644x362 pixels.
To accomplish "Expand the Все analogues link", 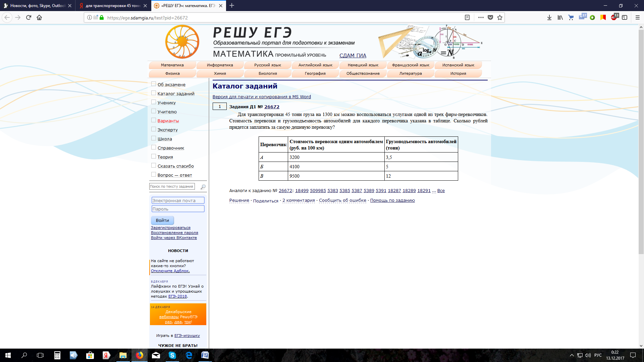I will (x=440, y=190).
